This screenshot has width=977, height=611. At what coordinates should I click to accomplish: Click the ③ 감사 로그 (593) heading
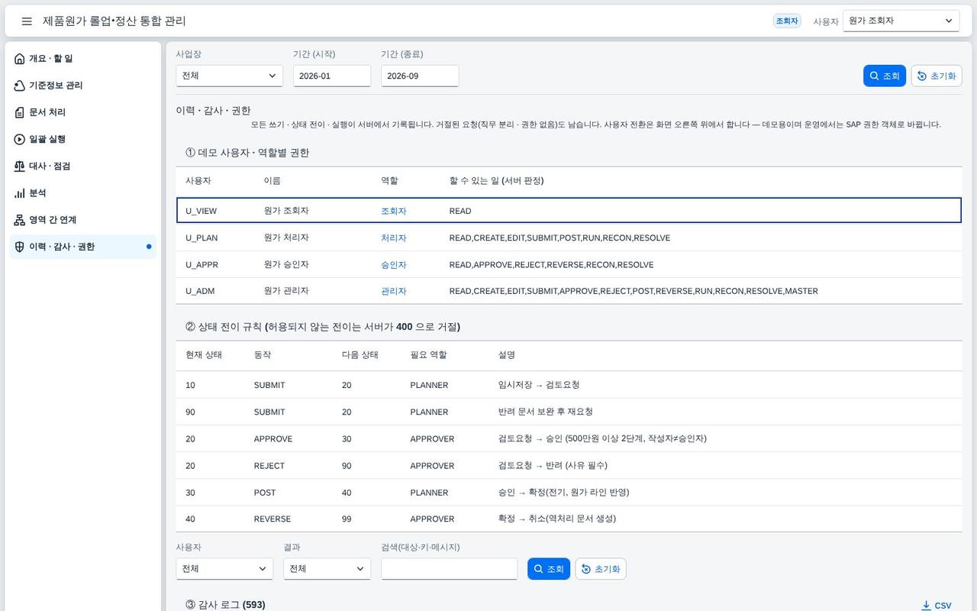click(225, 605)
